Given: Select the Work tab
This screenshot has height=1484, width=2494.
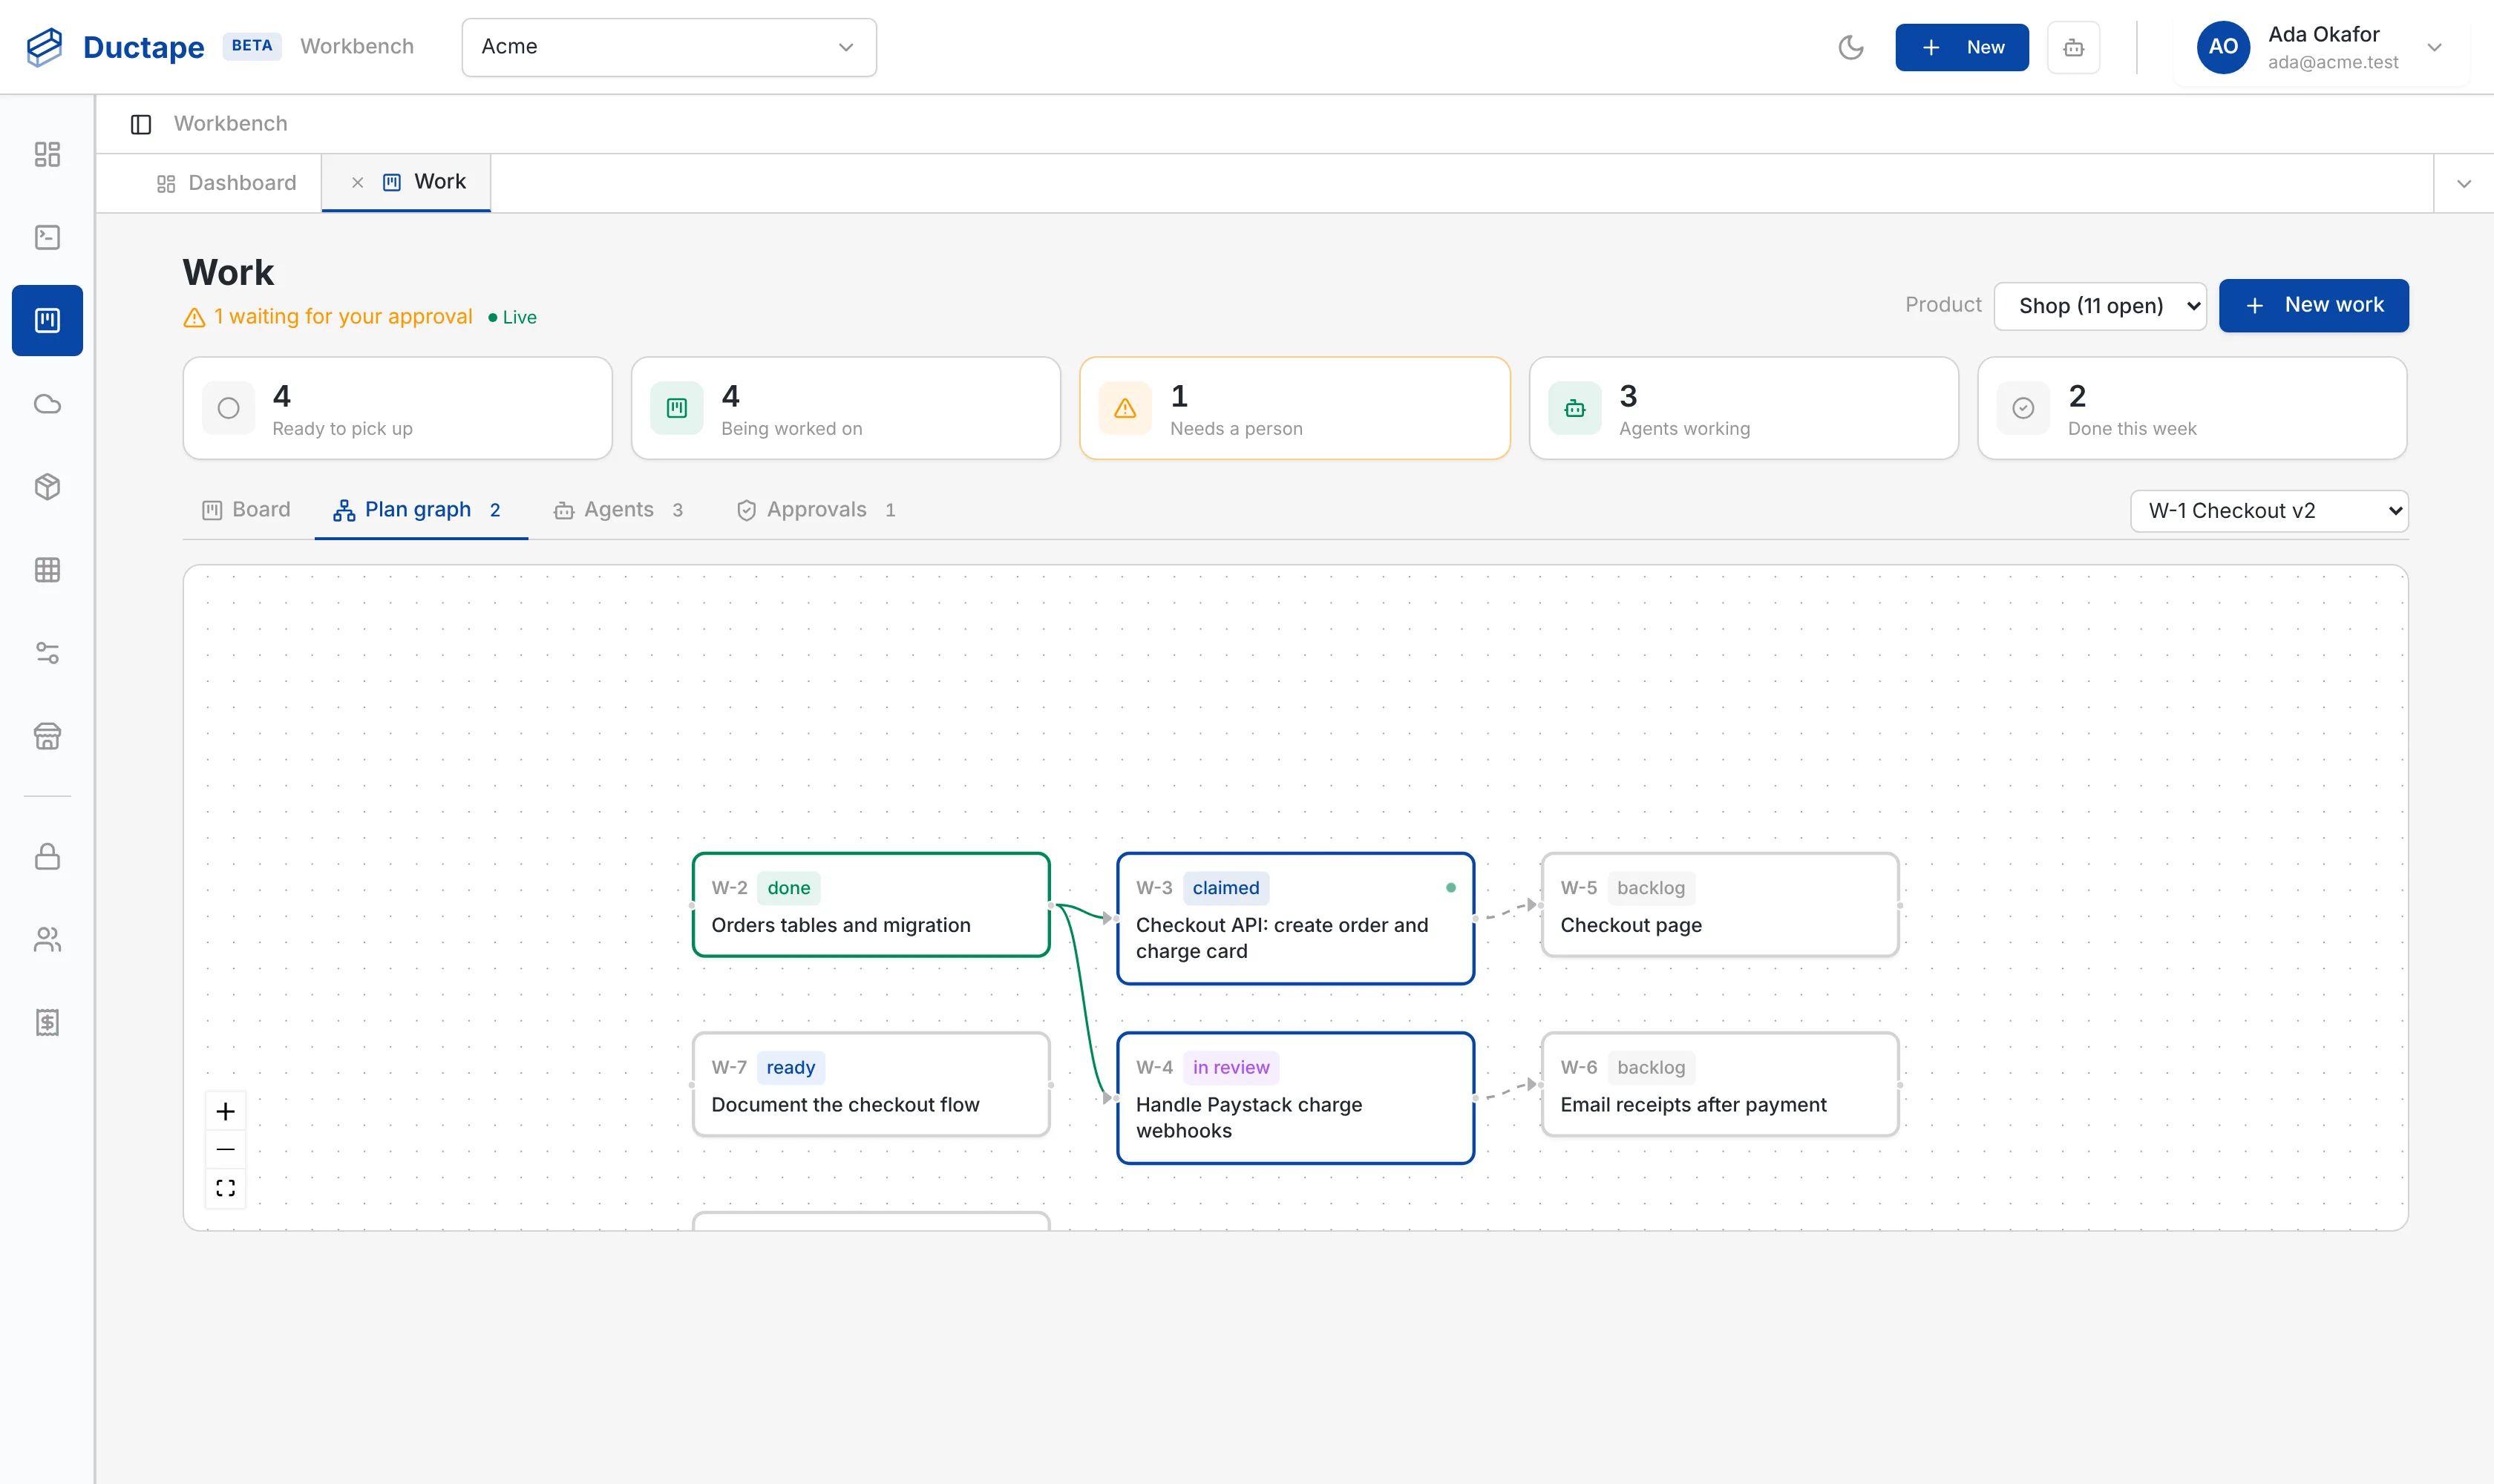Looking at the screenshot, I should 425,182.
